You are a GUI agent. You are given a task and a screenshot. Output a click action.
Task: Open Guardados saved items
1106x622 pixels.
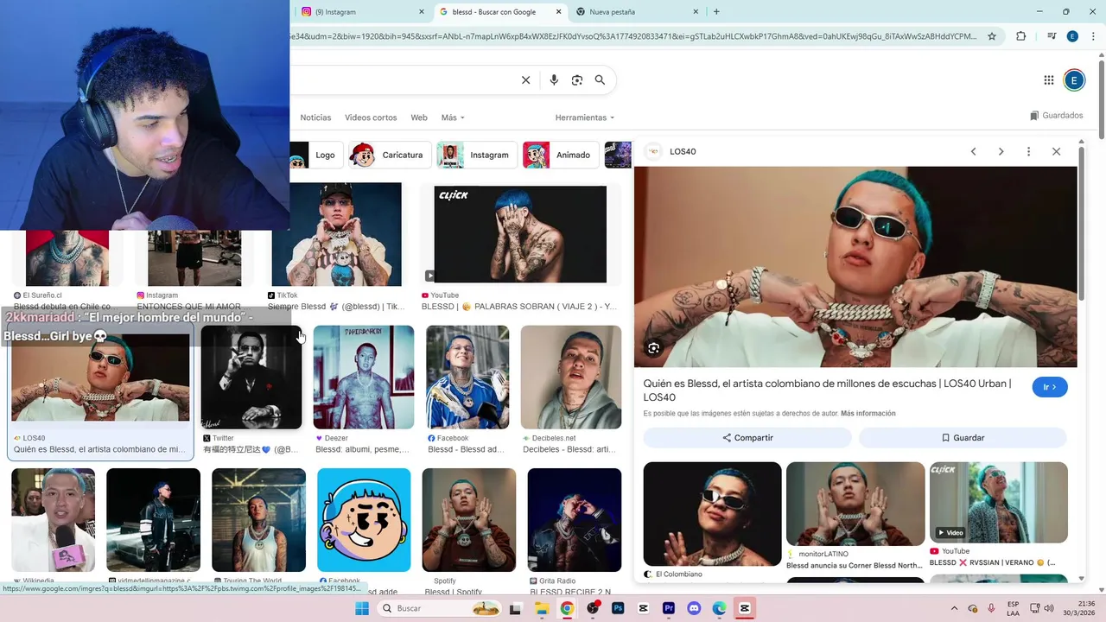coord(1057,116)
